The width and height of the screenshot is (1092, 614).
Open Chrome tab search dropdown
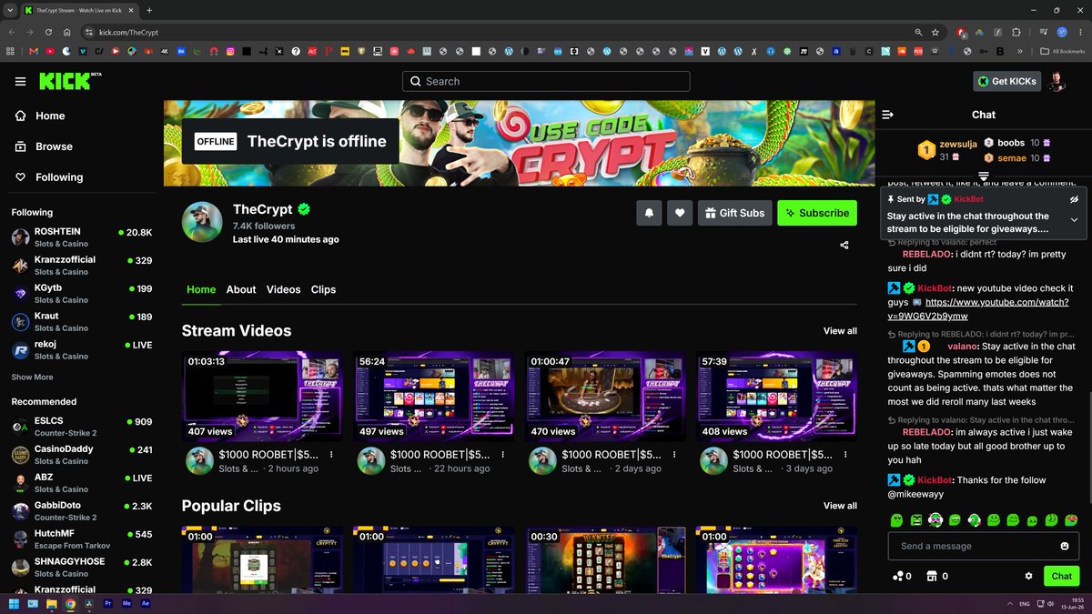(10, 10)
